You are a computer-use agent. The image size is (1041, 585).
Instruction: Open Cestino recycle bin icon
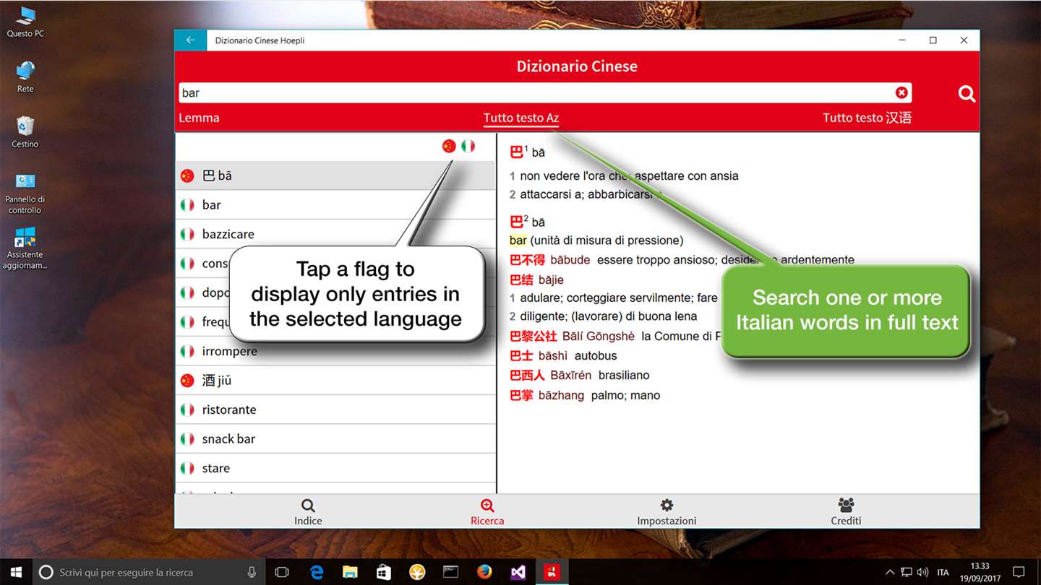click(x=25, y=132)
